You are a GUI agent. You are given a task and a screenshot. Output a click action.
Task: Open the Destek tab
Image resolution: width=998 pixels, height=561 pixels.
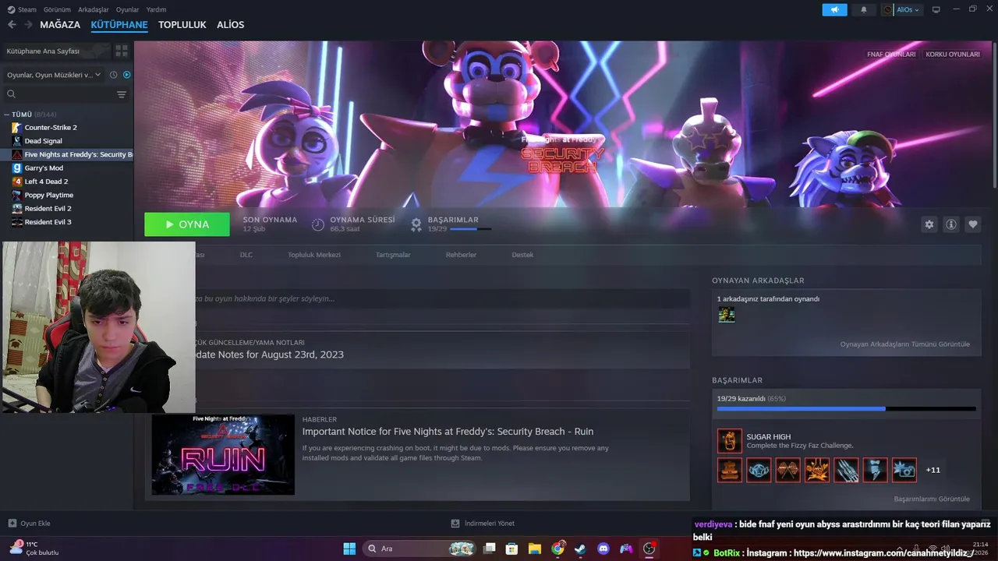point(522,255)
